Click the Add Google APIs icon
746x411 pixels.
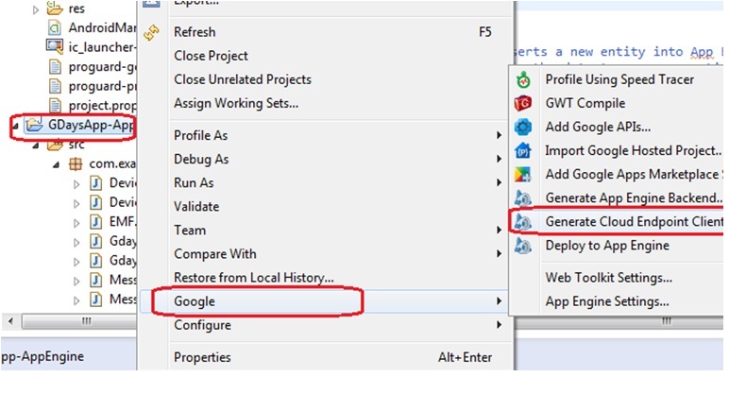click(x=523, y=127)
